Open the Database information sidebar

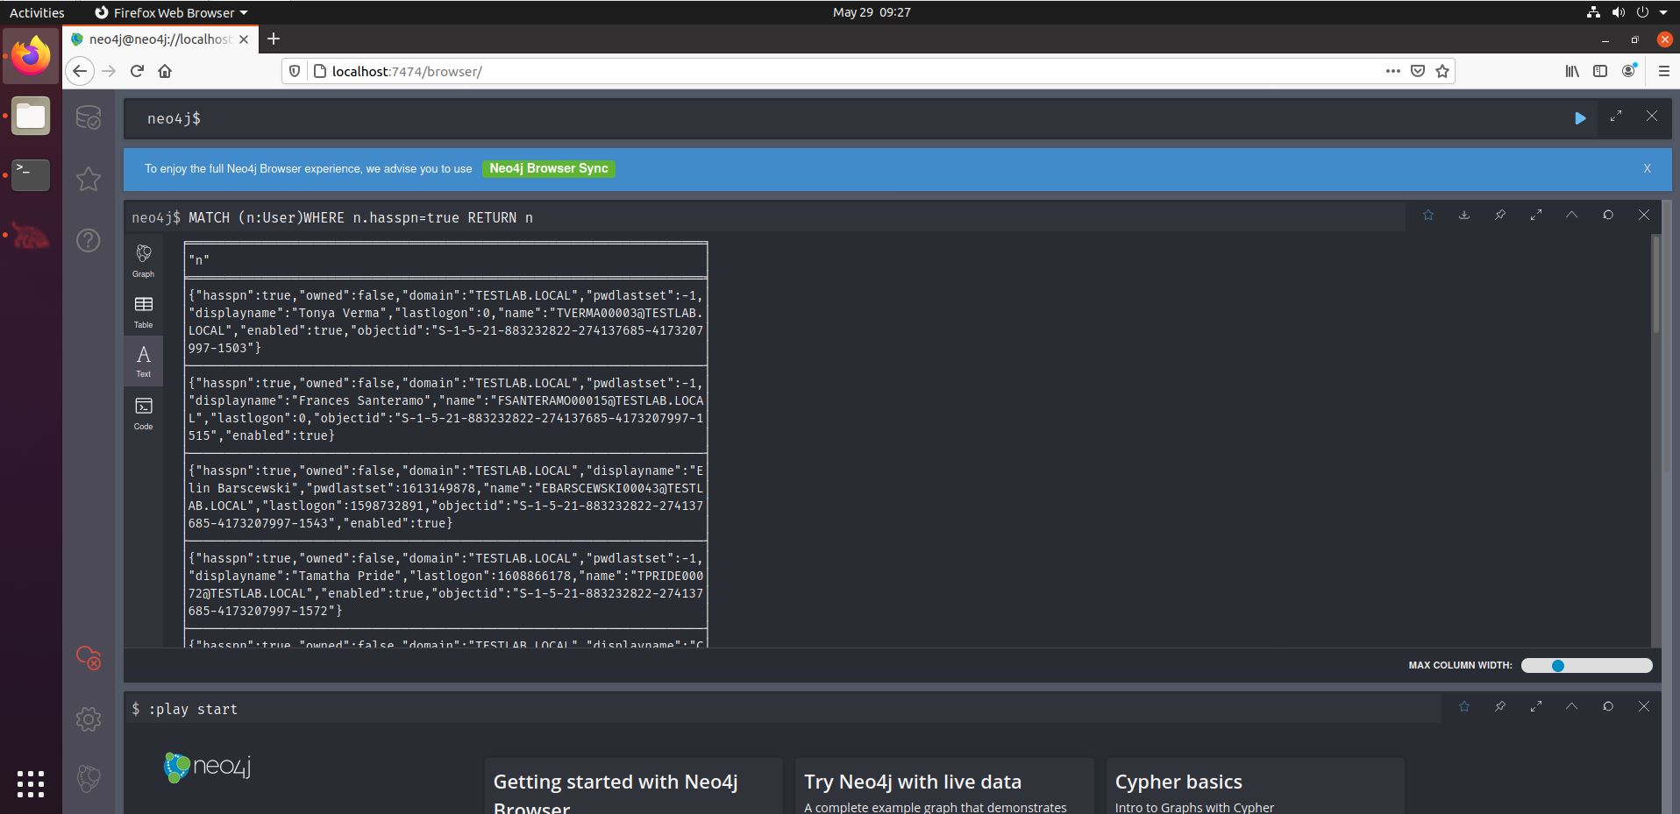[x=89, y=117]
